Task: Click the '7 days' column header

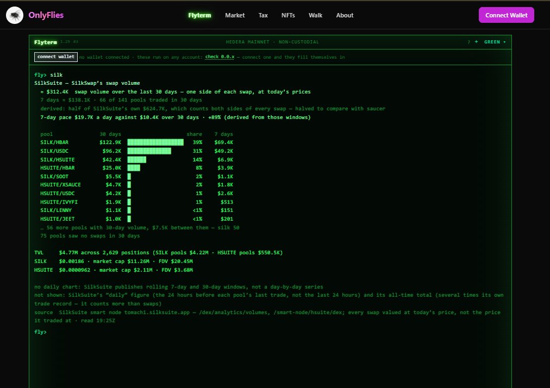Action: (224, 134)
